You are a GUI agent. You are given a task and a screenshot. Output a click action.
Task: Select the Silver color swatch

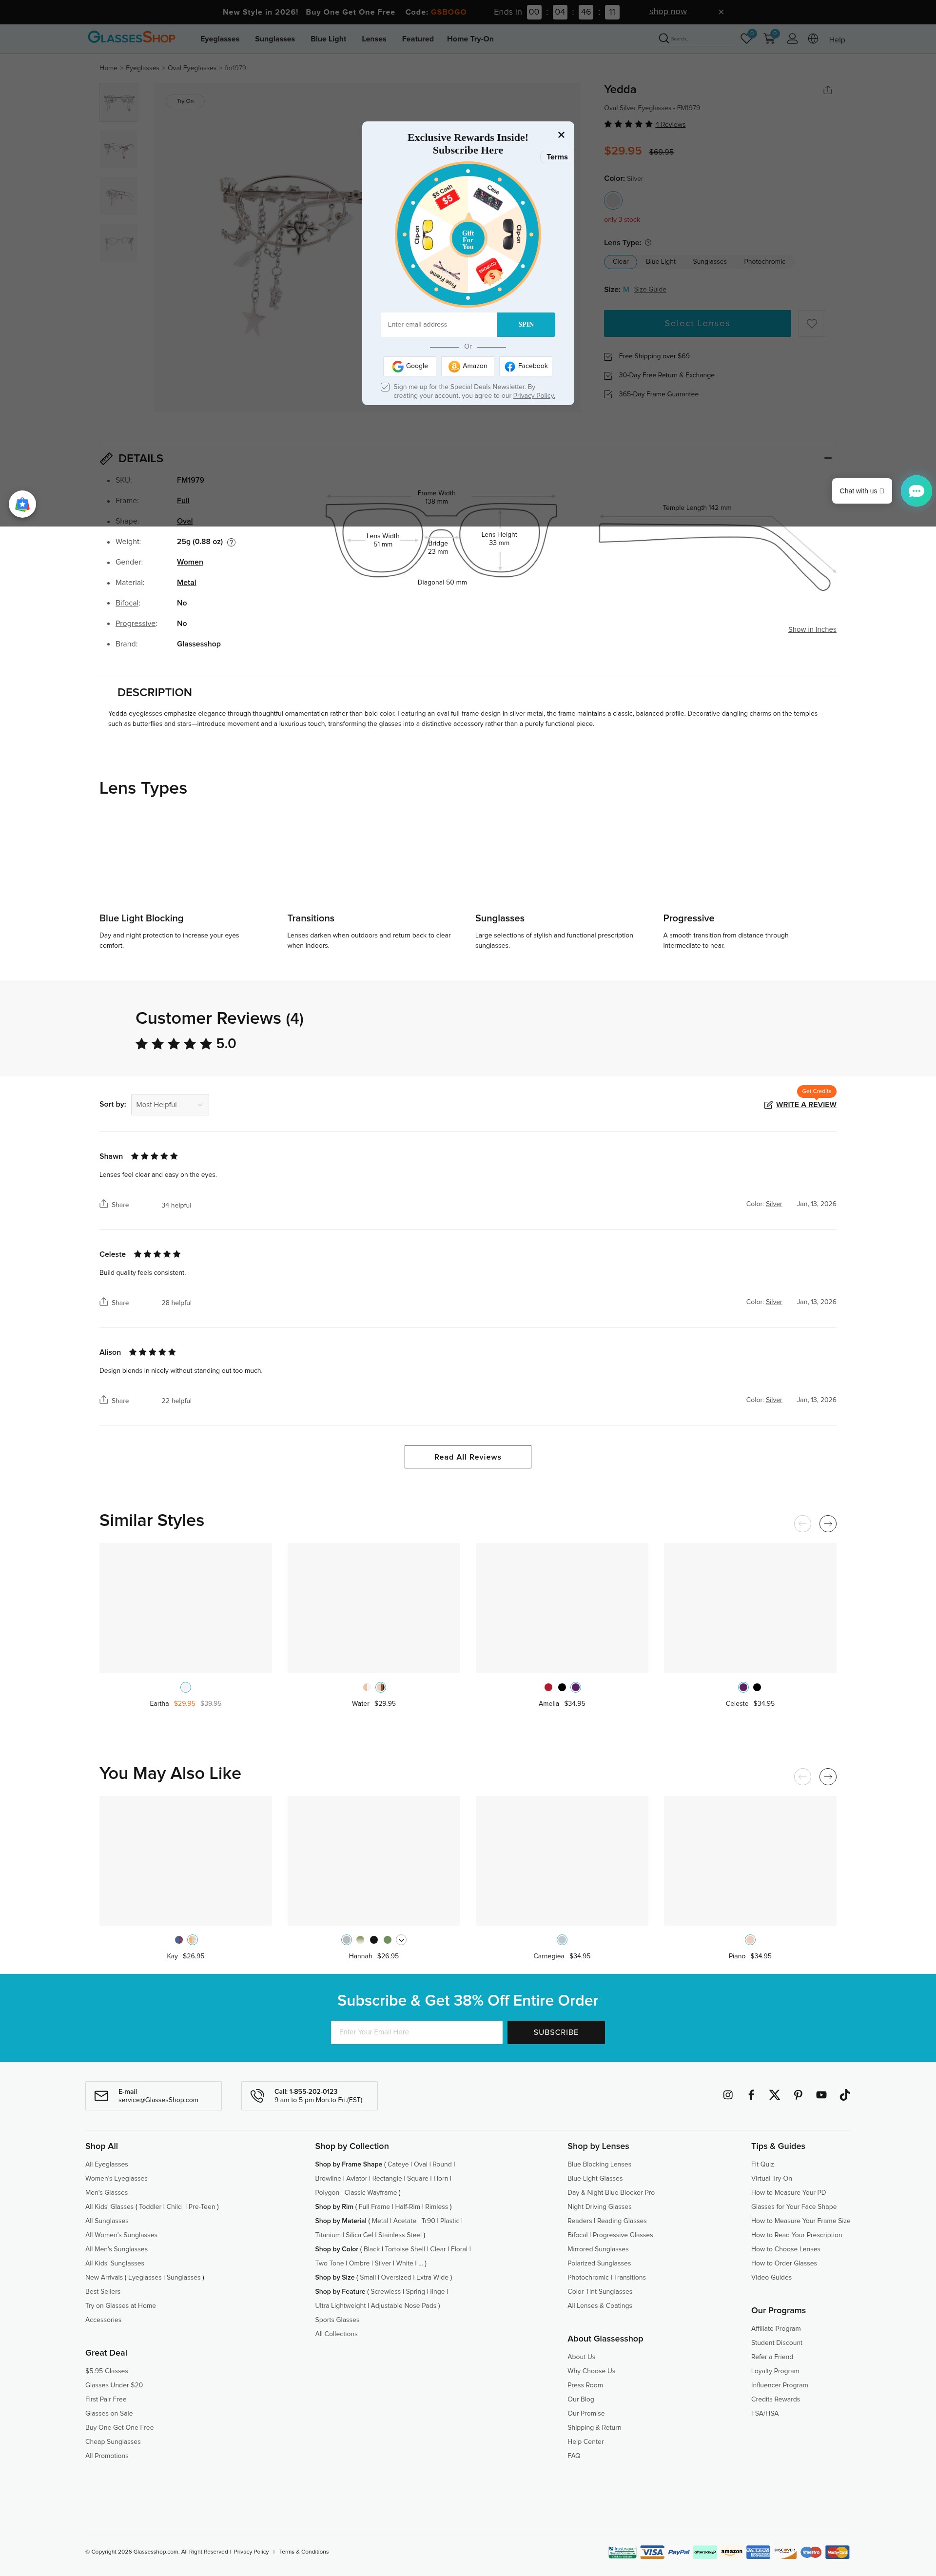[x=613, y=200]
